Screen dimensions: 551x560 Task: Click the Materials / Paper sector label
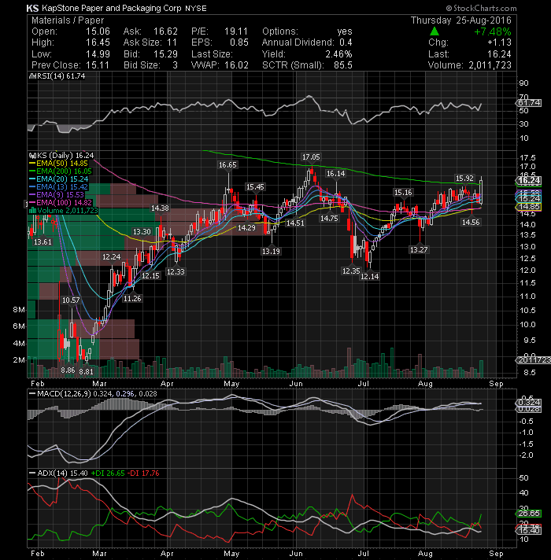pyautogui.click(x=68, y=20)
